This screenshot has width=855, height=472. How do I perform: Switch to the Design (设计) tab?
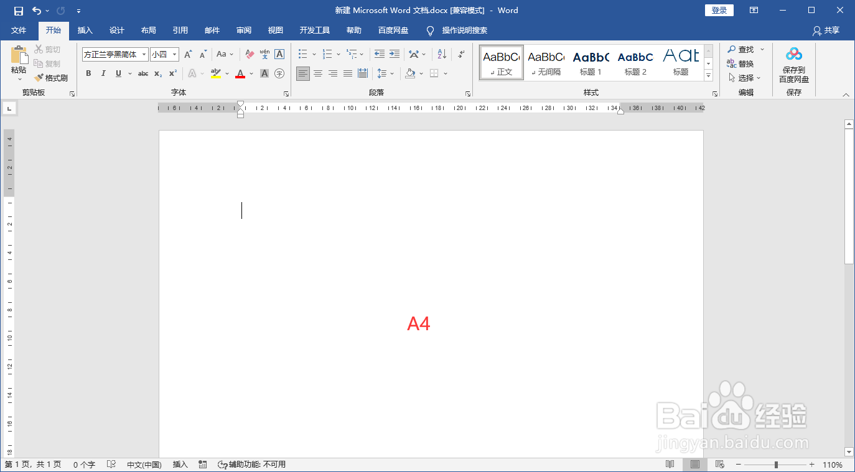click(x=117, y=30)
